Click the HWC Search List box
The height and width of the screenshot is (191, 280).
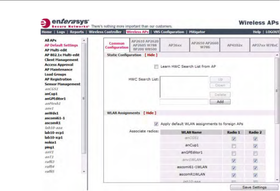[x=184, y=87]
